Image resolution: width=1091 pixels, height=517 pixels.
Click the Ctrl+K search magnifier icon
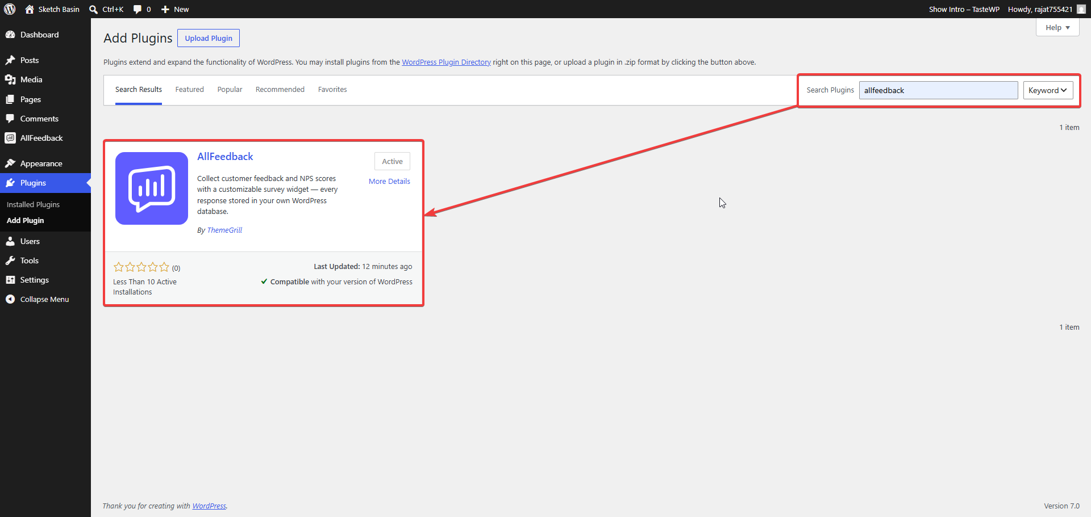point(94,9)
